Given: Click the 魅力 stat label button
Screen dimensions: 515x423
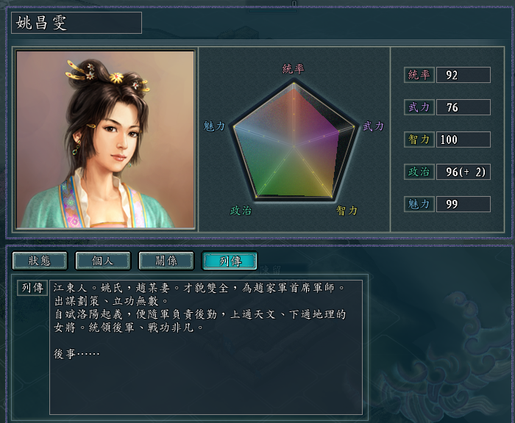Looking at the screenshot, I should coord(419,204).
